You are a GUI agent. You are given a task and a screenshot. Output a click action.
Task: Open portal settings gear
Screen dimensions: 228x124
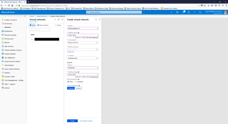pyautogui.click(x=189, y=12)
